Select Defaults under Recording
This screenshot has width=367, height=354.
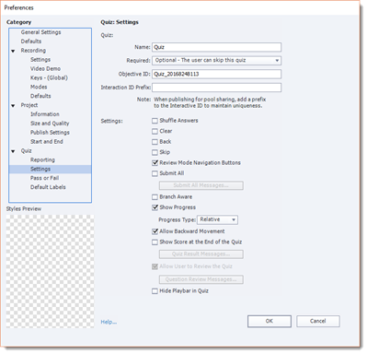40,96
